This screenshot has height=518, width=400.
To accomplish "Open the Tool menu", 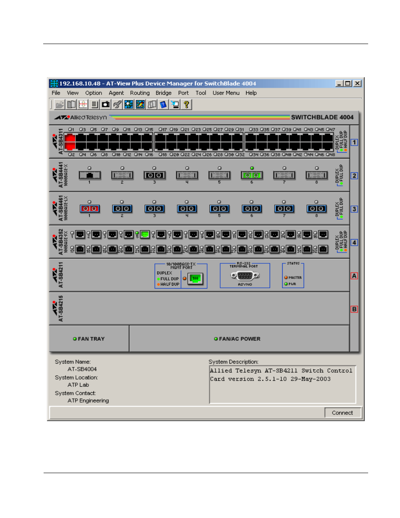I will click(201, 93).
